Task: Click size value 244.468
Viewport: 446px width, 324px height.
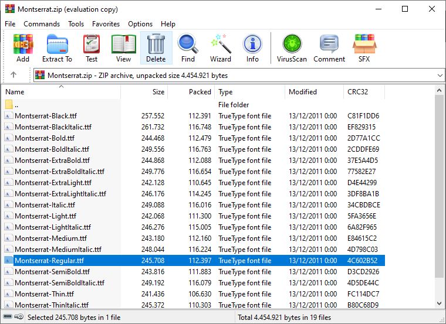Action: (x=153, y=138)
